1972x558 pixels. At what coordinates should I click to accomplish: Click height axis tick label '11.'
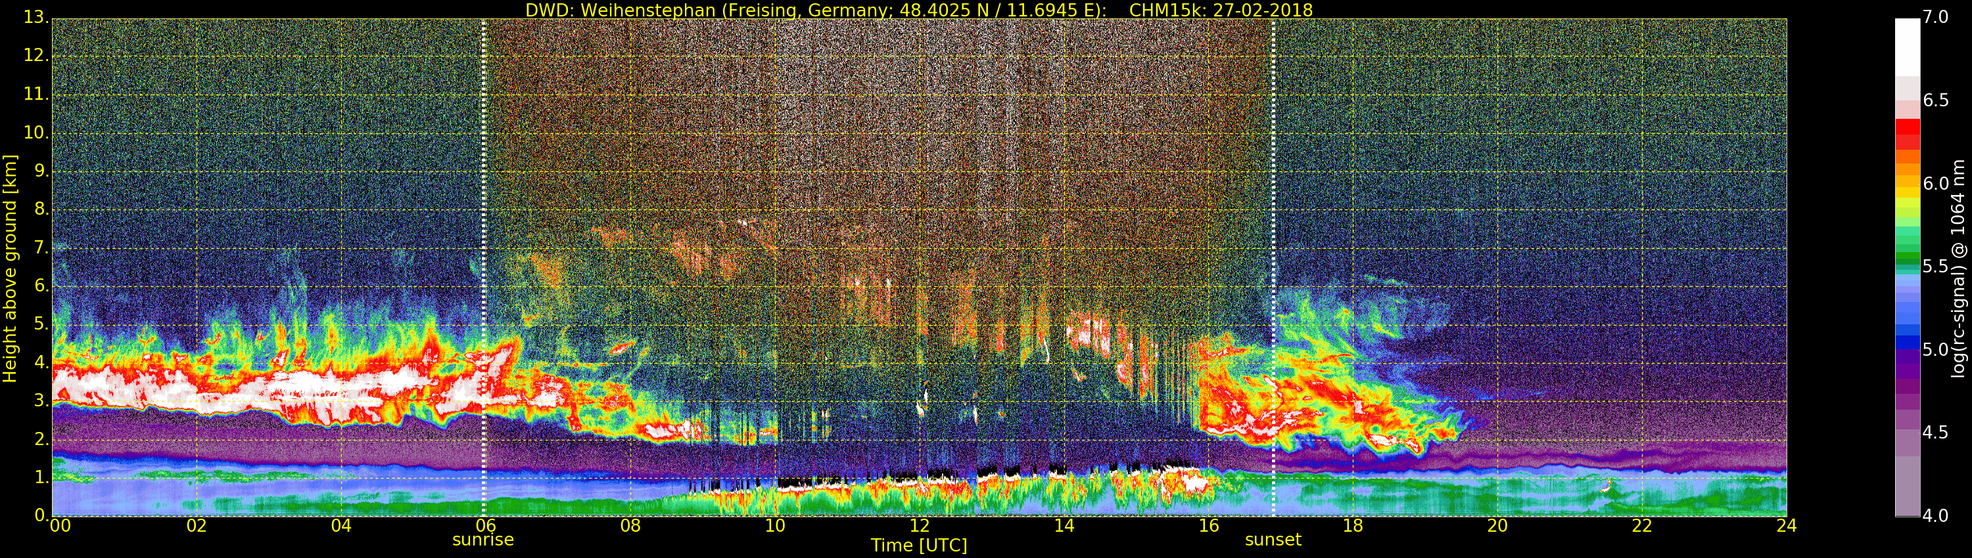36,95
